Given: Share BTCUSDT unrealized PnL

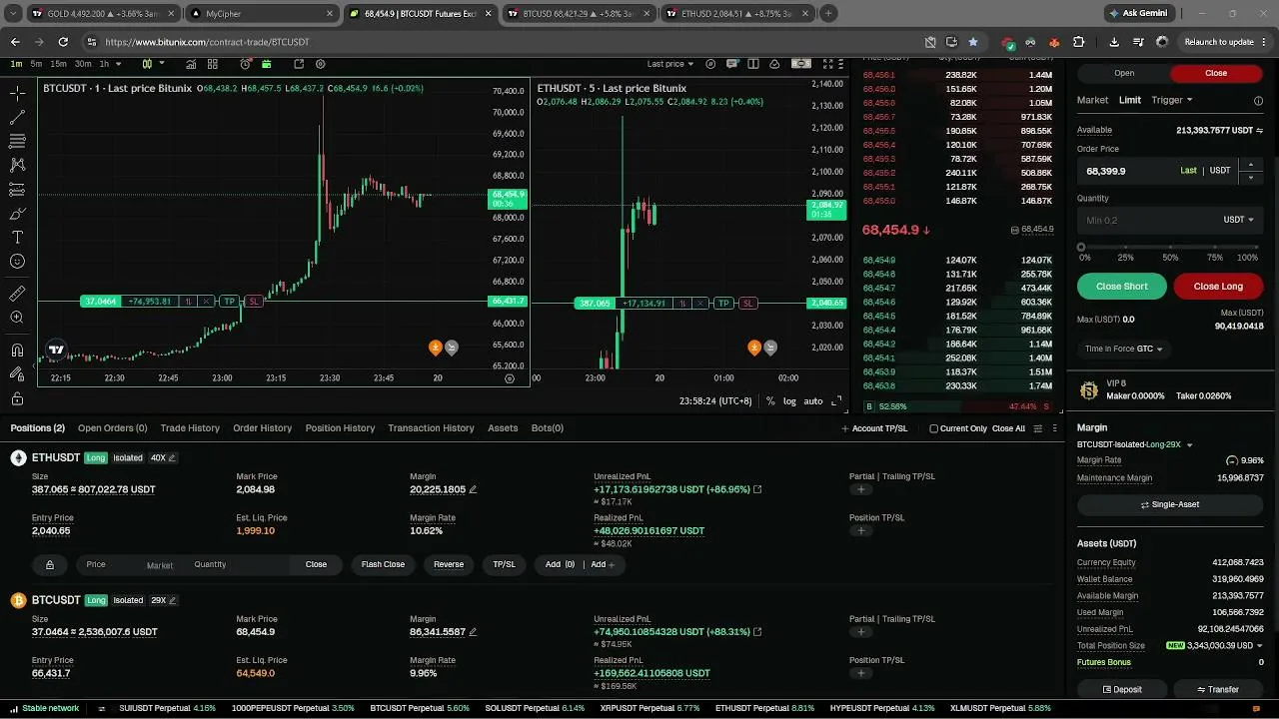Looking at the screenshot, I should tap(757, 632).
